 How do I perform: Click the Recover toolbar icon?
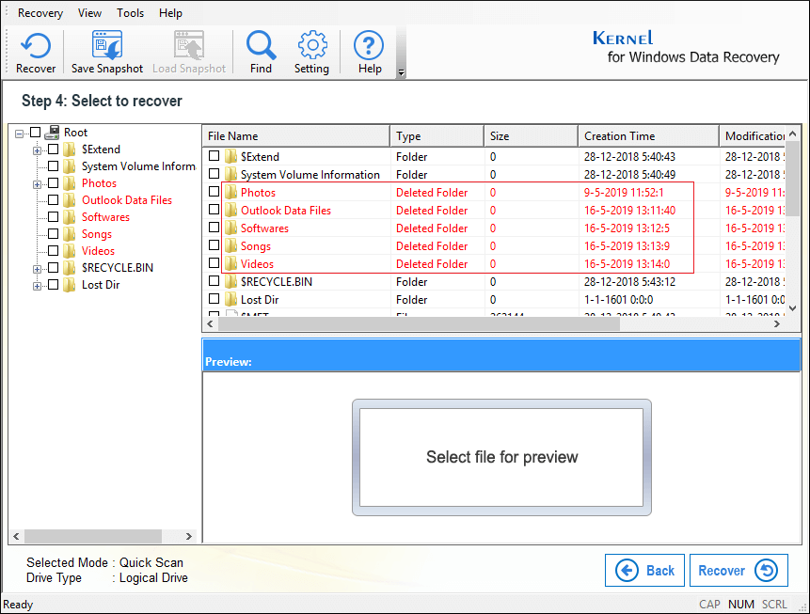tap(36, 45)
